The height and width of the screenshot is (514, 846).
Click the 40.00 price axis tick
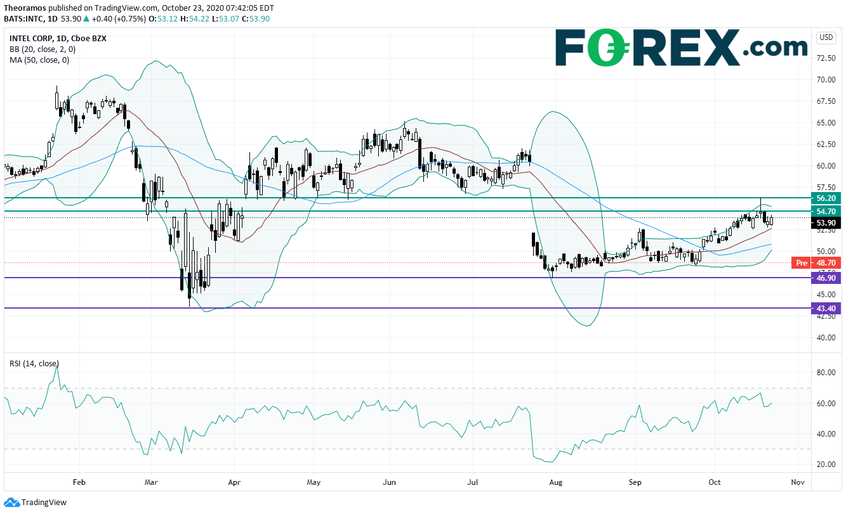826,338
